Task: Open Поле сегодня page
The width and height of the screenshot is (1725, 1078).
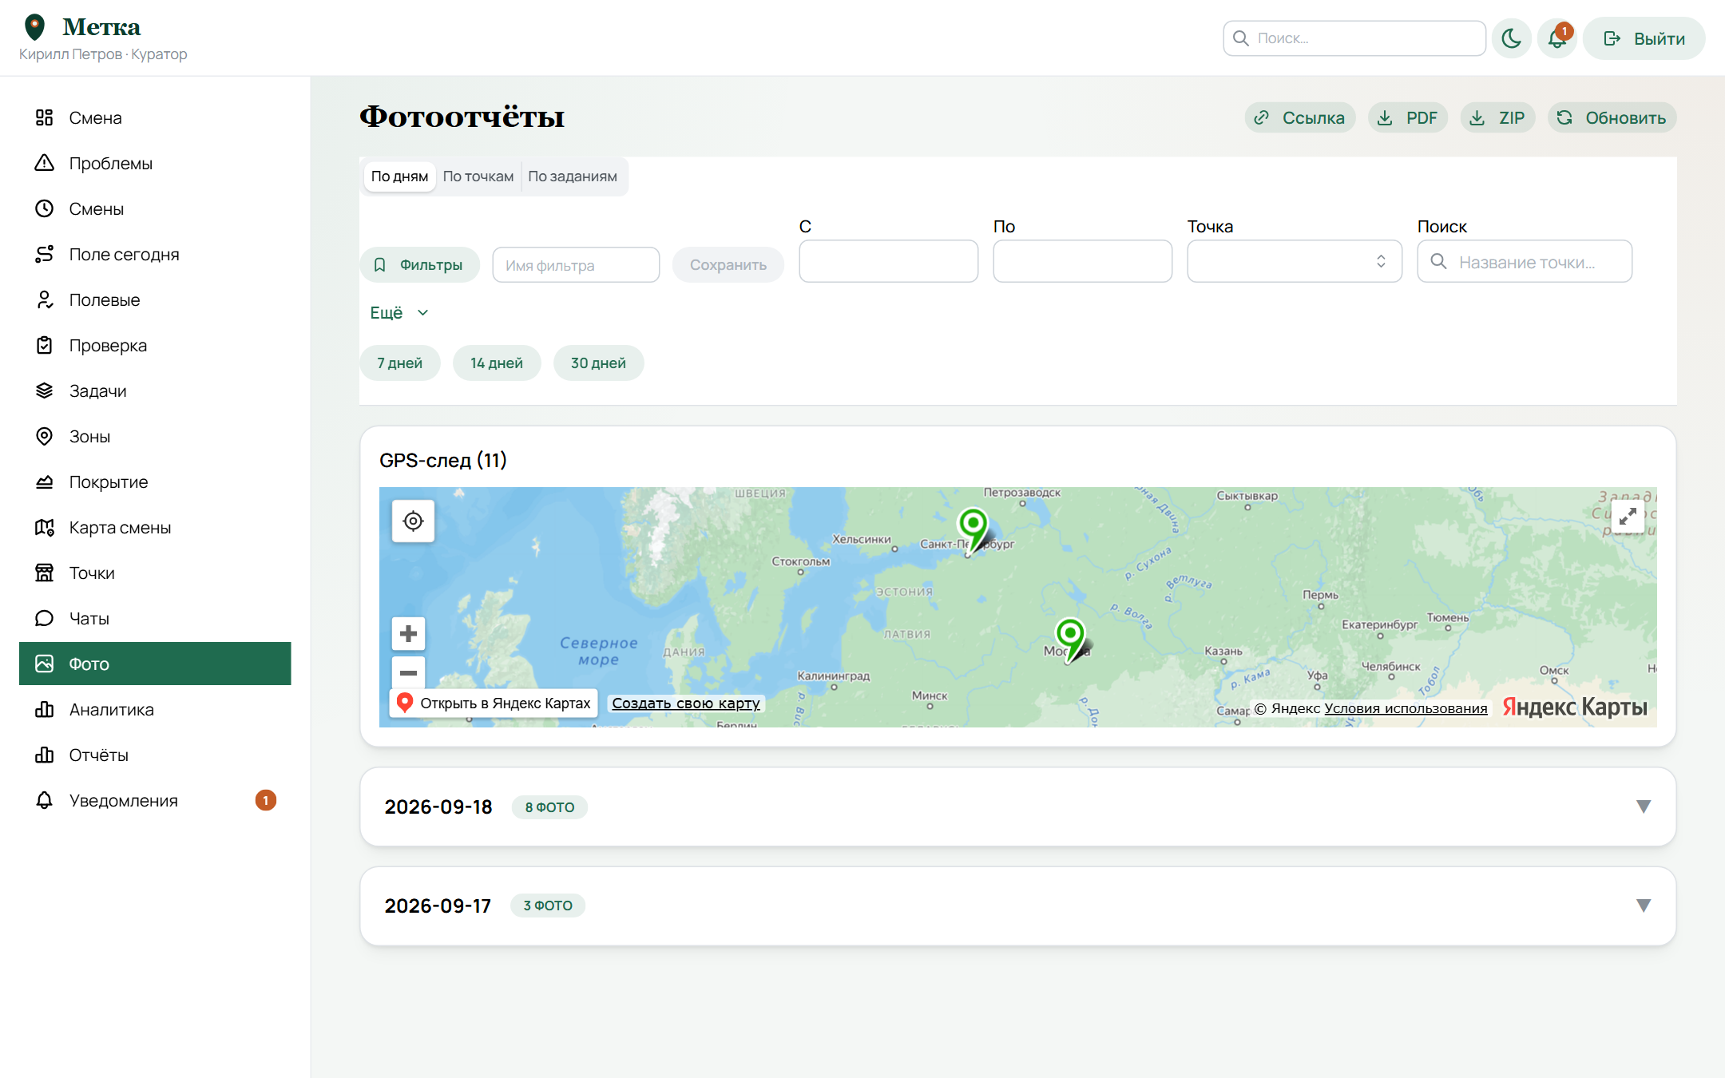Action: (x=155, y=254)
